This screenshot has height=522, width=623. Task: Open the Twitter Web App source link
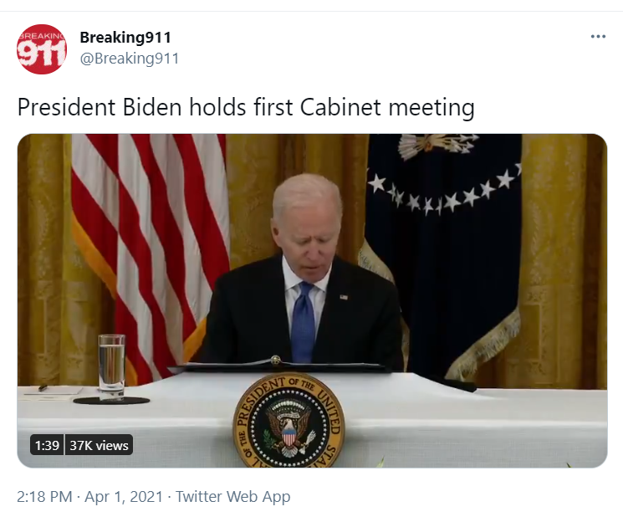click(x=232, y=497)
